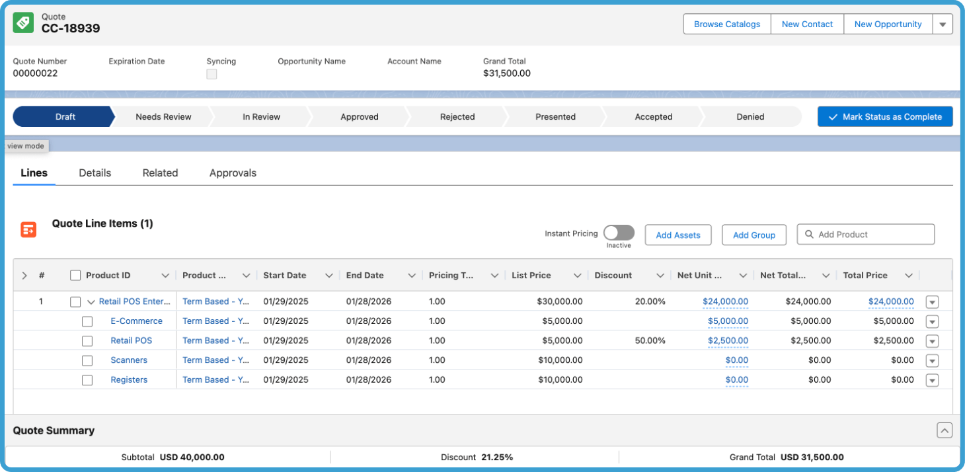Viewport: 965px width, 472px height.
Task: Click the search icon in Add Product box
Action: coord(809,234)
